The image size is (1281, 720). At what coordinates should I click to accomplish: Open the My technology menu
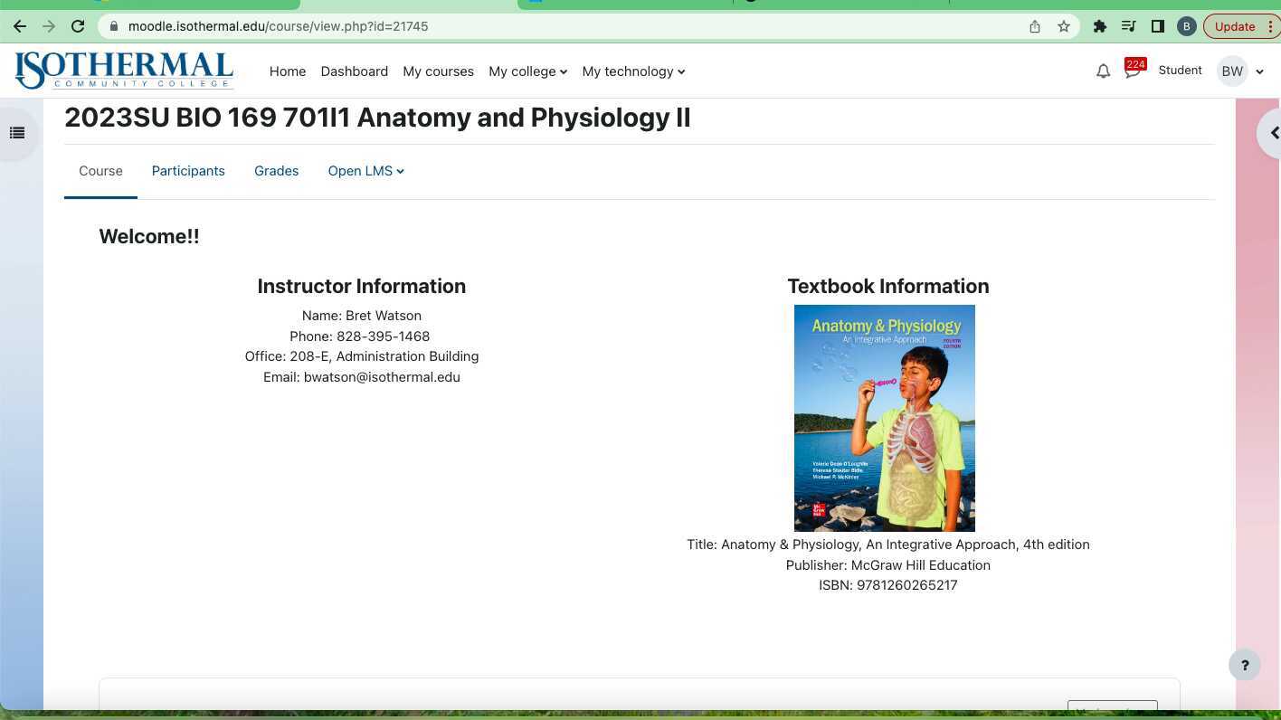tap(632, 71)
